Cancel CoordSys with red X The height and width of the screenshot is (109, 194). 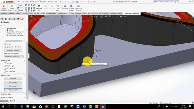5,25
